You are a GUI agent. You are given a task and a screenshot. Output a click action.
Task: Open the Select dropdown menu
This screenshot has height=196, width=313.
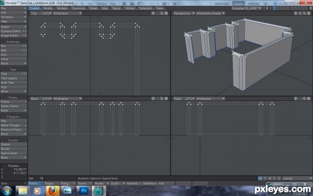coord(14,27)
